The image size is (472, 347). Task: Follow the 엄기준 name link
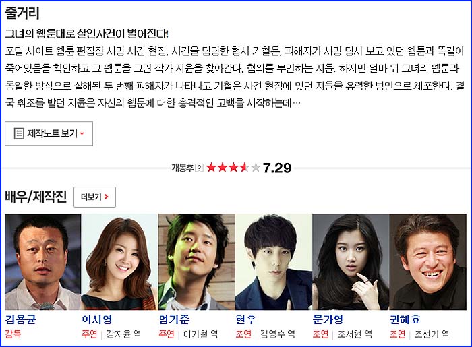pos(174,319)
